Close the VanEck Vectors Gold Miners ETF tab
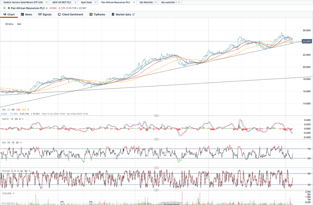 click(x=46, y=2)
